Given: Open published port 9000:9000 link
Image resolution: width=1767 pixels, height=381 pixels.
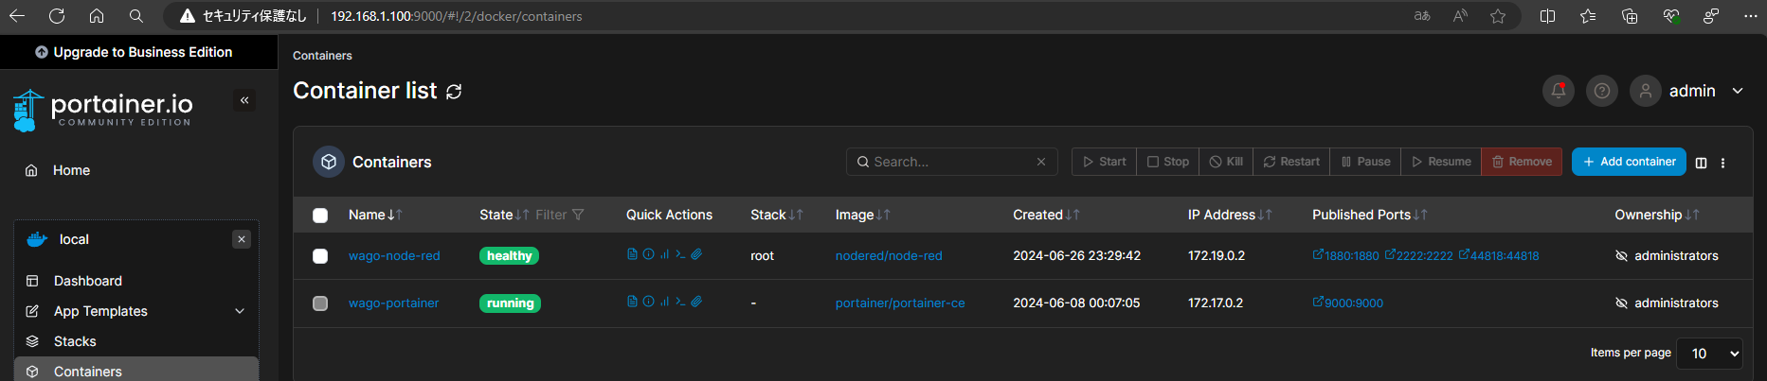Looking at the screenshot, I should coord(1347,303).
